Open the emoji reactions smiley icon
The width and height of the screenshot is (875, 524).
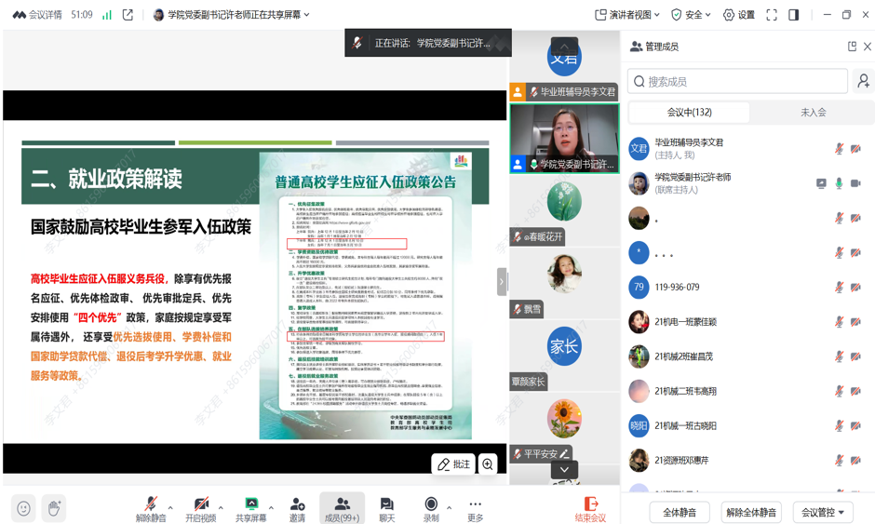(24, 508)
